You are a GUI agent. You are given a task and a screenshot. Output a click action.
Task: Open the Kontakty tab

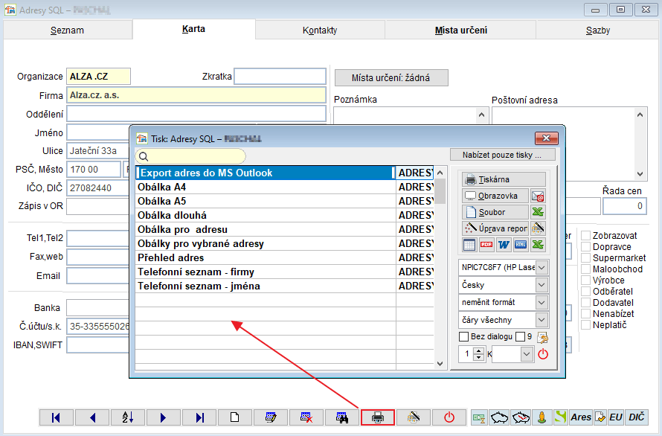coord(320,31)
